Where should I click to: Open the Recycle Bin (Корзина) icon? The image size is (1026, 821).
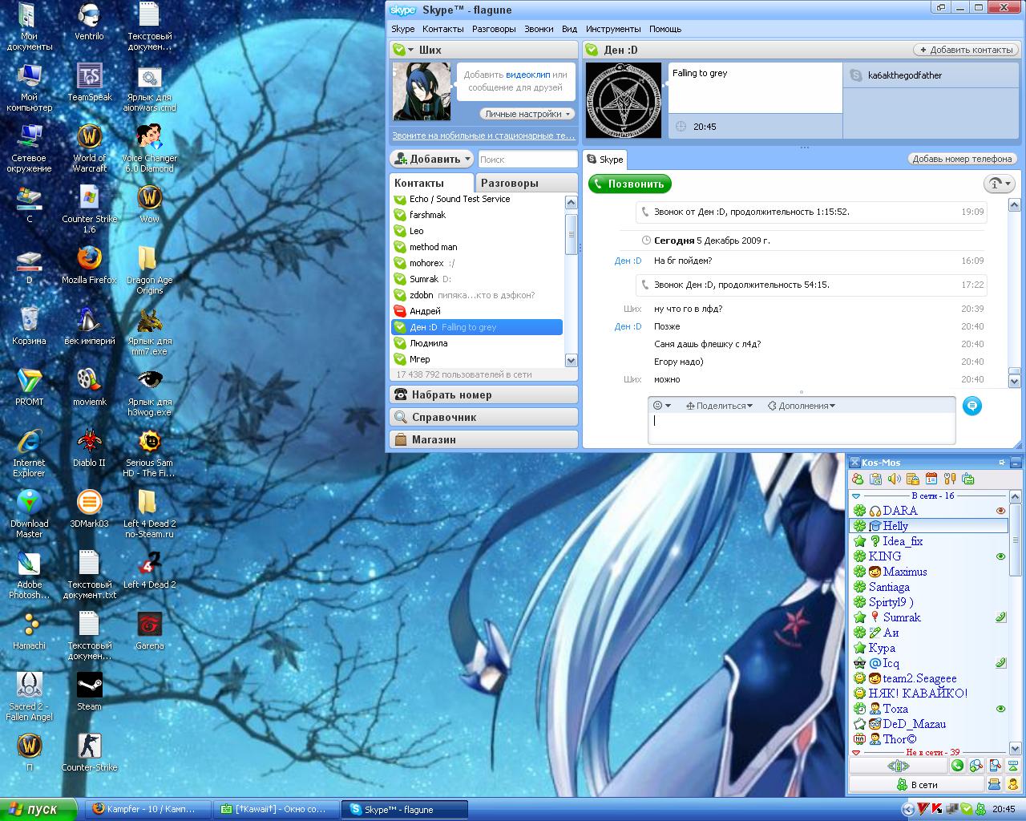[29, 326]
